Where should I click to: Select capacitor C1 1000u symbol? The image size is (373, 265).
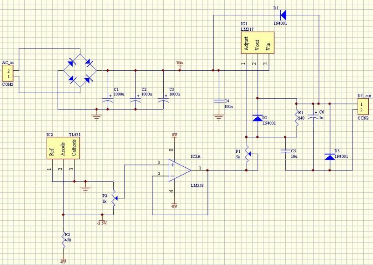click(108, 100)
